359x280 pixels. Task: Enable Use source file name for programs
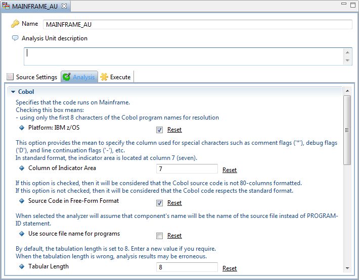160,236
